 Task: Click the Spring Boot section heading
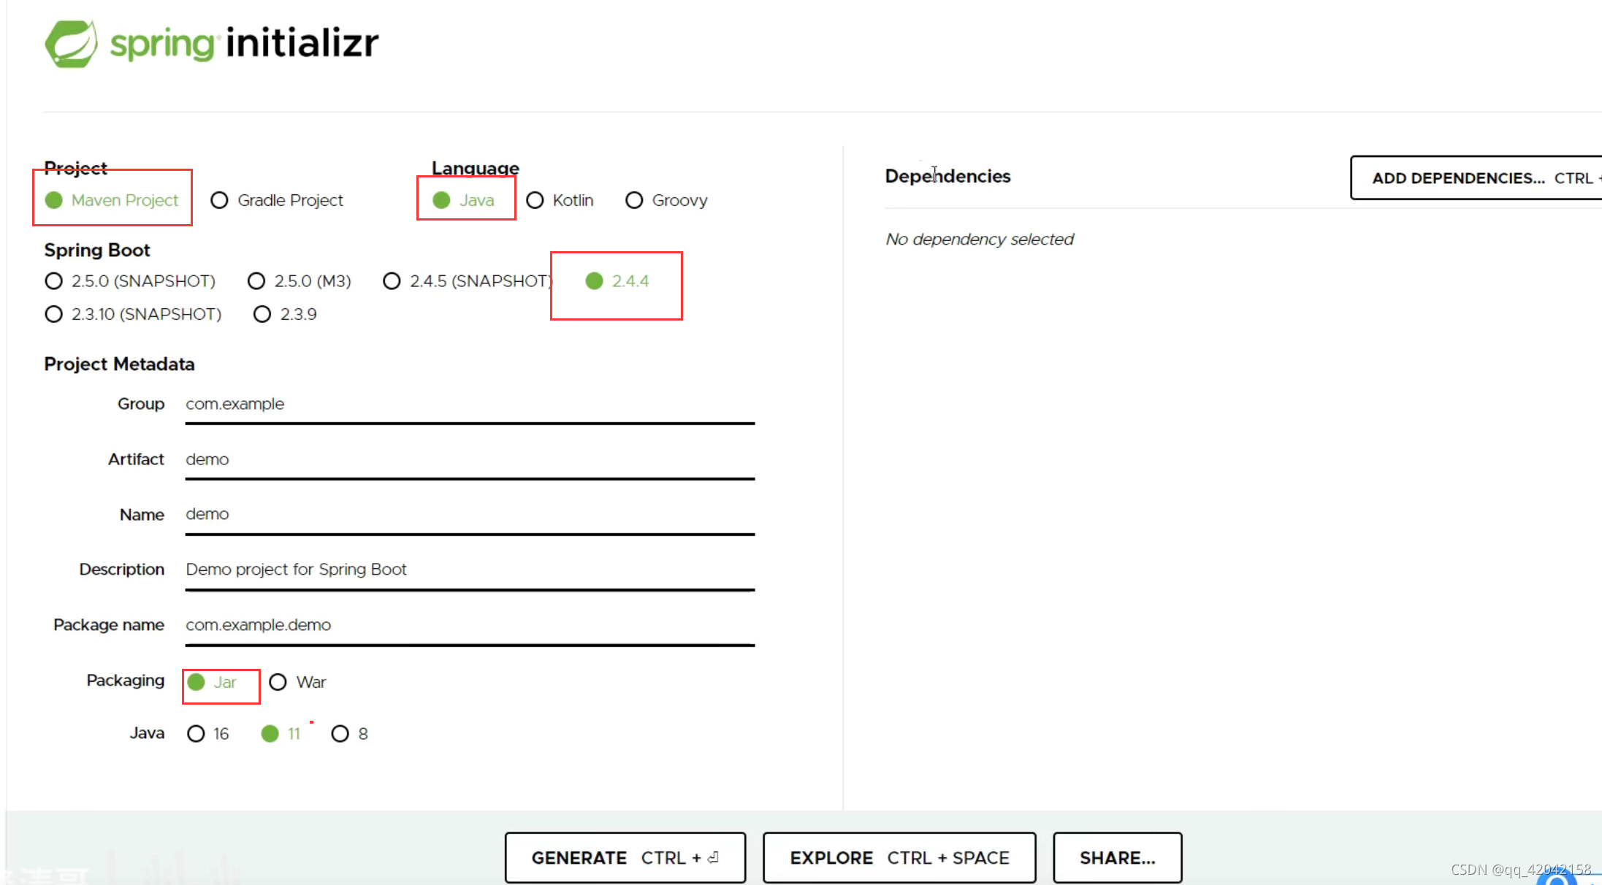point(97,250)
